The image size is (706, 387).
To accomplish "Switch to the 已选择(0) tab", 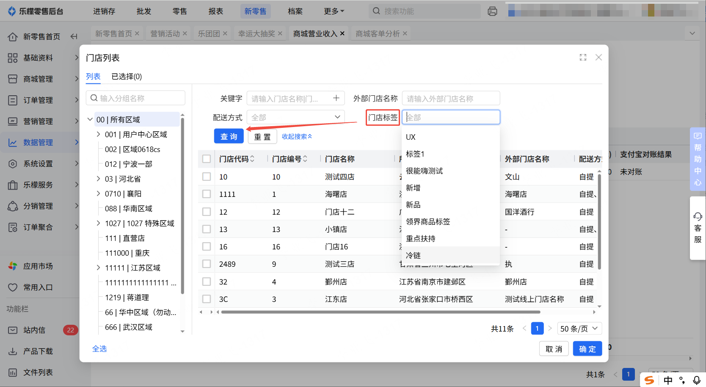I will [x=127, y=77].
